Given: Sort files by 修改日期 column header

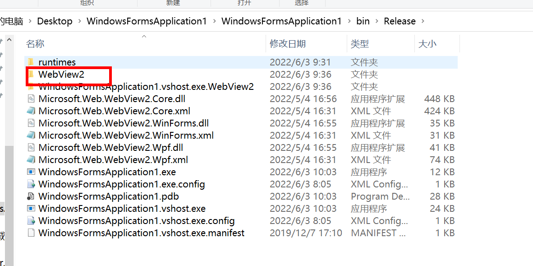Looking at the screenshot, I should pyautogui.click(x=288, y=44).
